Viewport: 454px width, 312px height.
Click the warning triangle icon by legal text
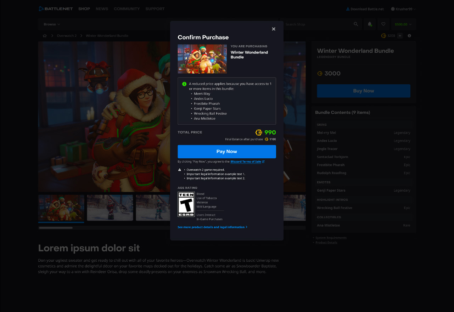point(180,170)
